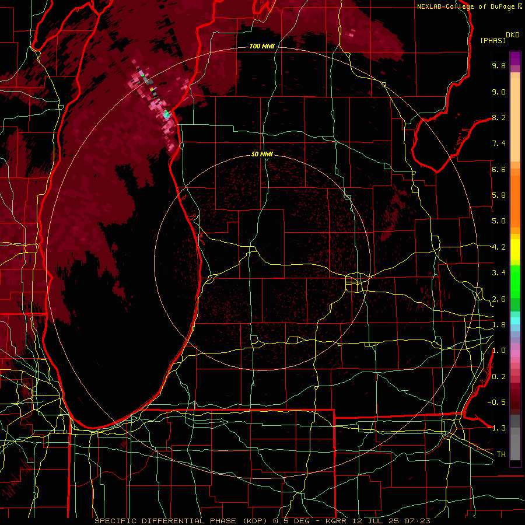525x525 pixels.
Task: Click the bright green color bar segment
Action: pos(515,281)
